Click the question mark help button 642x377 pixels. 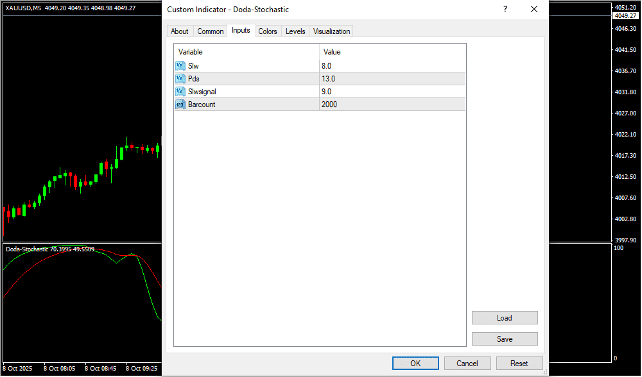(x=505, y=10)
